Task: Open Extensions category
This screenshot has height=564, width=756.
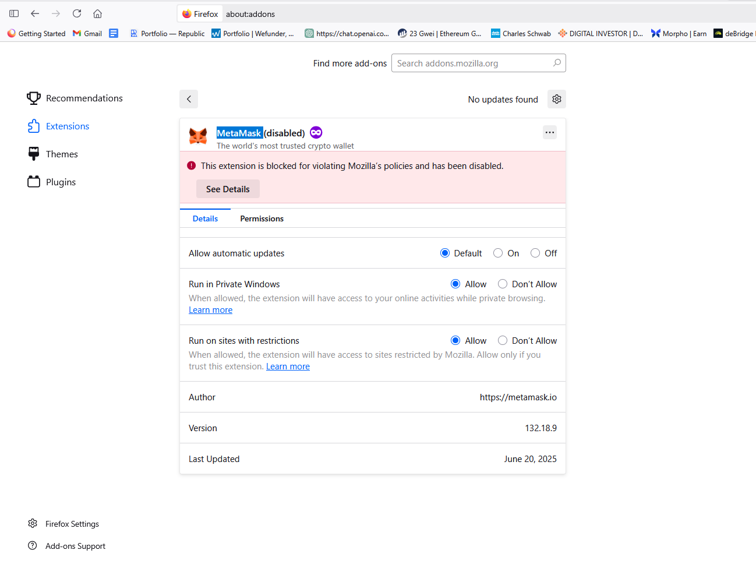Action: pyautogui.click(x=58, y=126)
